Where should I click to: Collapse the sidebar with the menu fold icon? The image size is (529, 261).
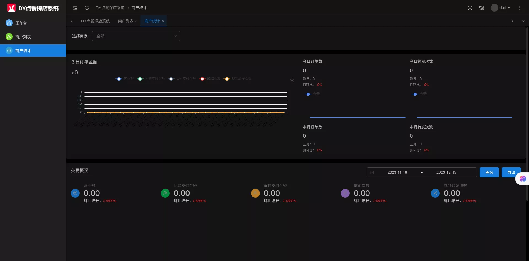pos(75,8)
